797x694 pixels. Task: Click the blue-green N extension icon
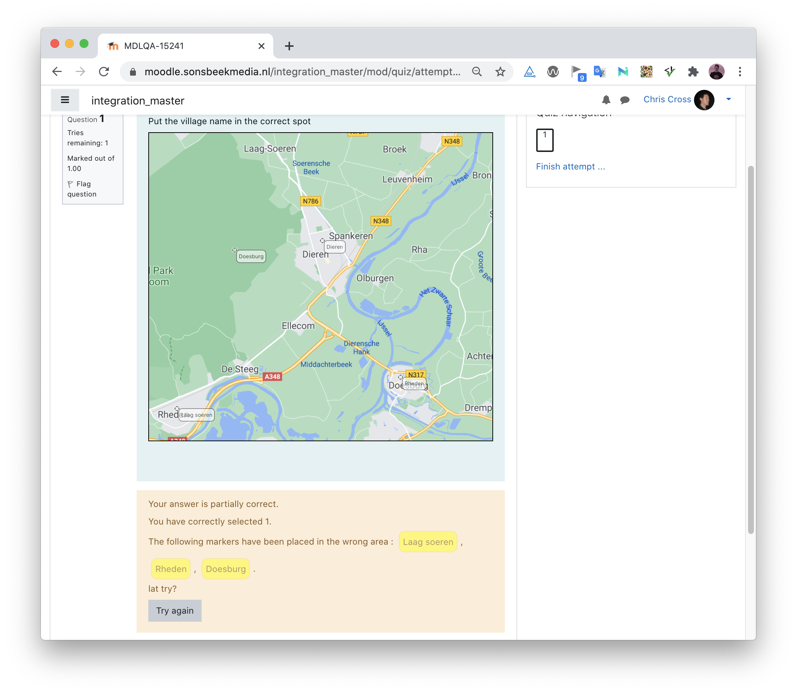click(x=623, y=72)
